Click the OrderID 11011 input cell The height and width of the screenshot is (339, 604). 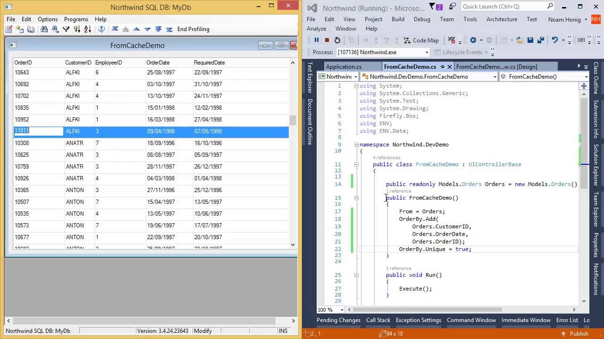pyautogui.click(x=38, y=131)
